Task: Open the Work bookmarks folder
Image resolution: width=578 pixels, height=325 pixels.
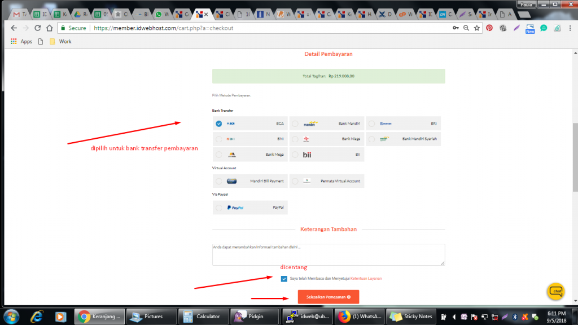Action: click(x=60, y=42)
